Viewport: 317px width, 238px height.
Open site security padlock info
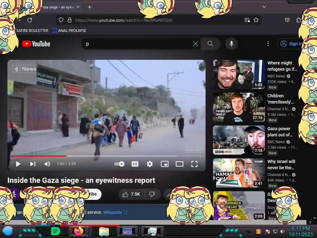click(x=70, y=20)
